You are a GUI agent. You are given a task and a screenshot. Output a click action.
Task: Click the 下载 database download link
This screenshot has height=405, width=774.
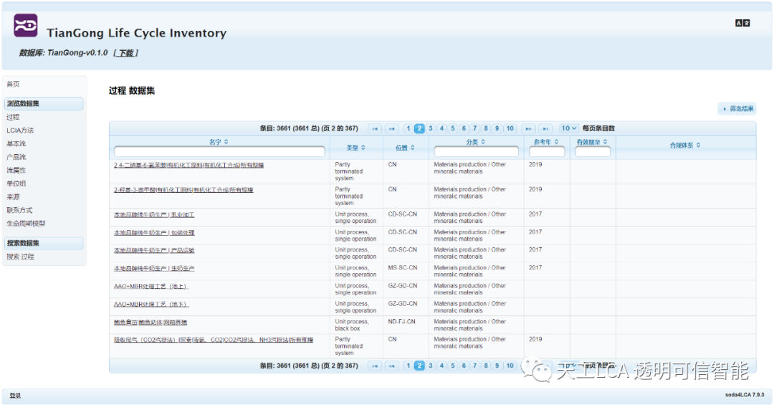point(126,53)
